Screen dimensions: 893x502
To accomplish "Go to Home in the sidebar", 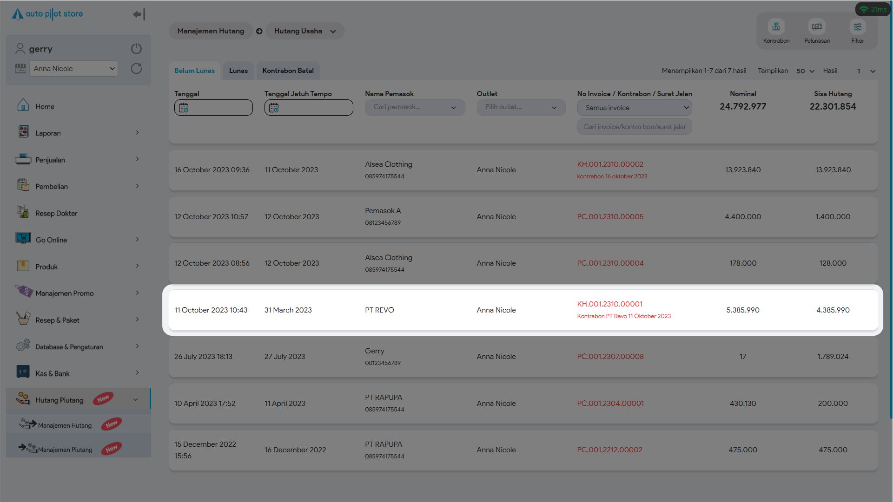I will 45,106.
